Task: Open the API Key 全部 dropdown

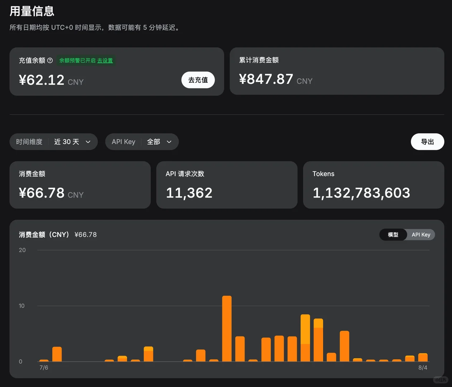Action: (142, 142)
